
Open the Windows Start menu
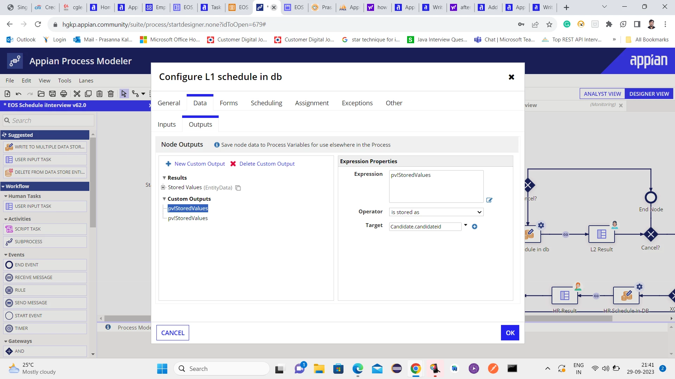click(x=162, y=368)
